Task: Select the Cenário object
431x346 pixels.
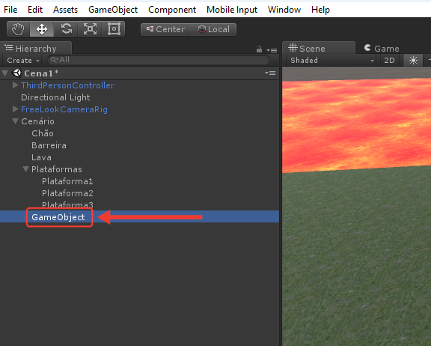Action: (x=37, y=121)
